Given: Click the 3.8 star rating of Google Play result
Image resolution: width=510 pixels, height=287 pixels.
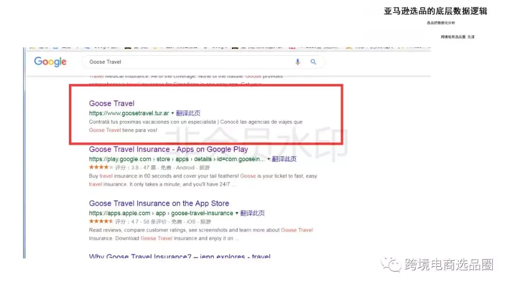Looking at the screenshot, I should click(101, 168).
